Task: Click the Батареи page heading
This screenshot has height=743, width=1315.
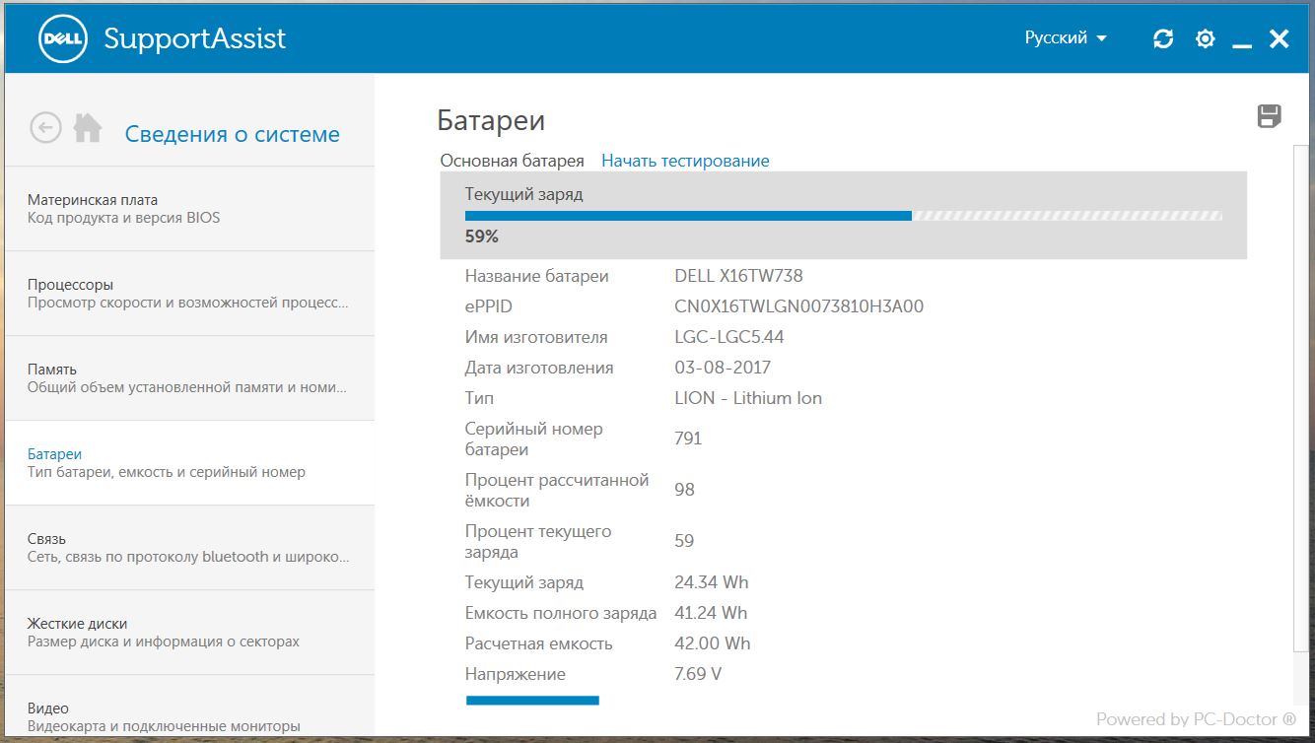Action: [x=491, y=121]
